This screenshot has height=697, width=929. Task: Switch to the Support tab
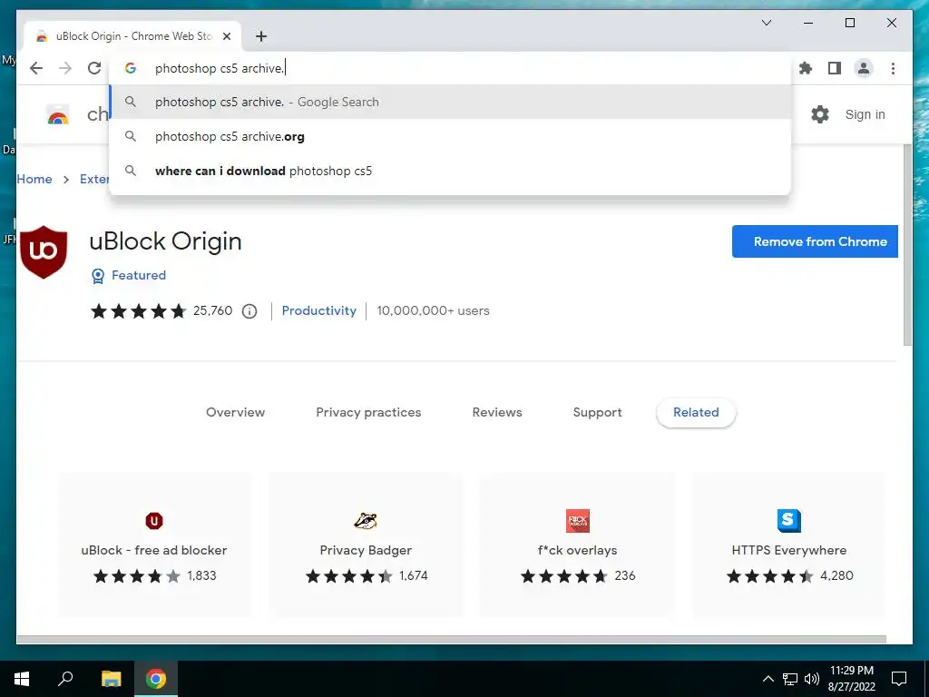tap(597, 413)
